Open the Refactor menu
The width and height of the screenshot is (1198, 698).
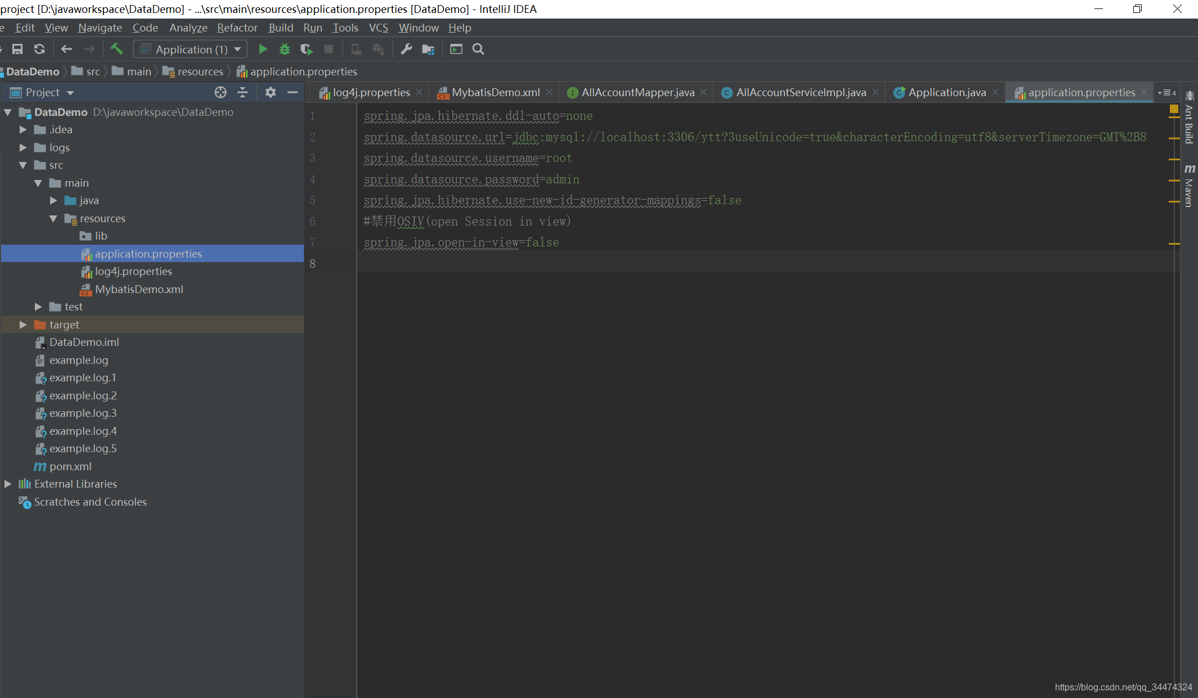click(x=237, y=28)
